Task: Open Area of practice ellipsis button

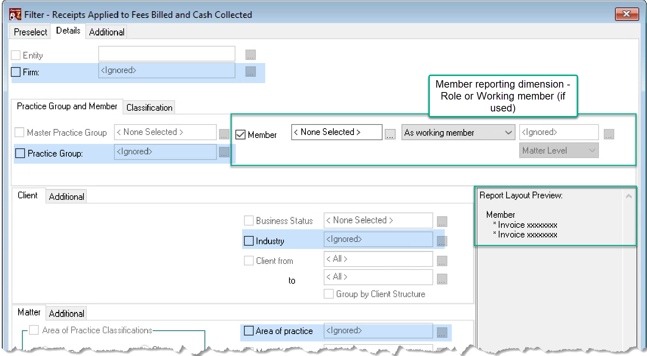Action: pos(442,333)
